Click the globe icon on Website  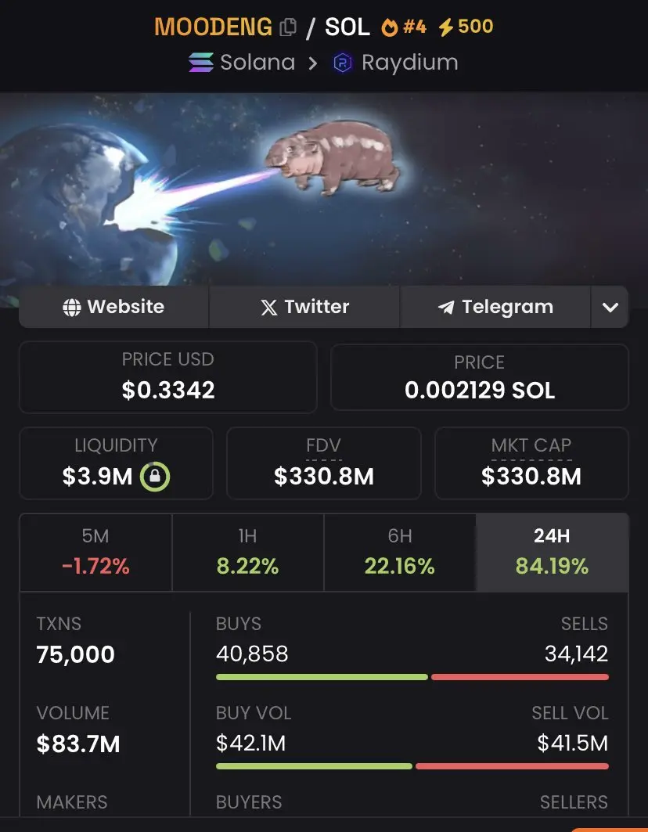[72, 307]
